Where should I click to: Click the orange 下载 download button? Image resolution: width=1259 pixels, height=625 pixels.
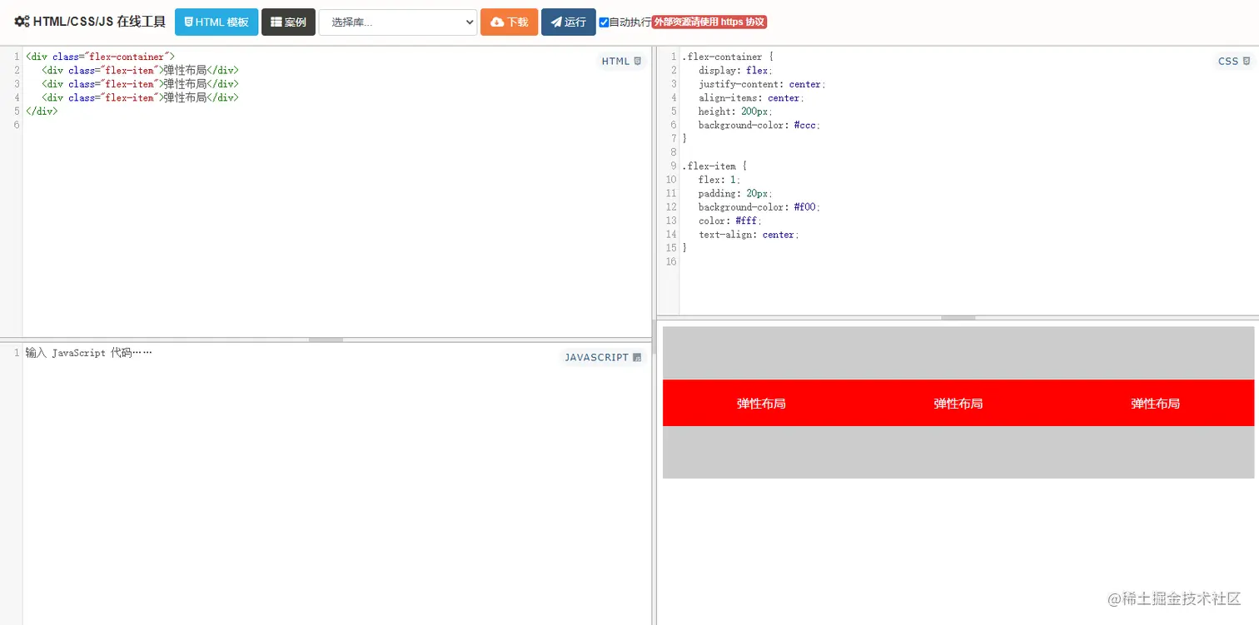[509, 22]
